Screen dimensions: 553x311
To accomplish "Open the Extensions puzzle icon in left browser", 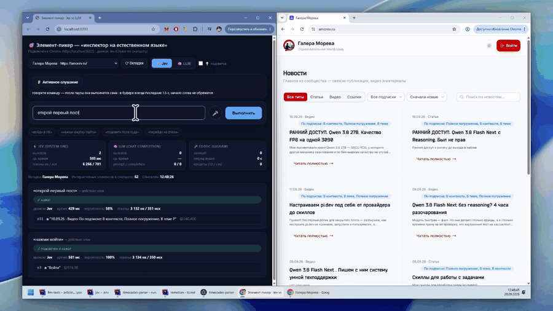I will pyautogui.click(x=195, y=30).
